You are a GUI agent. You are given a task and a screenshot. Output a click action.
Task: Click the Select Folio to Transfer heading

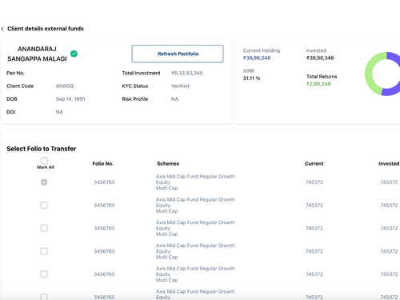[42, 149]
